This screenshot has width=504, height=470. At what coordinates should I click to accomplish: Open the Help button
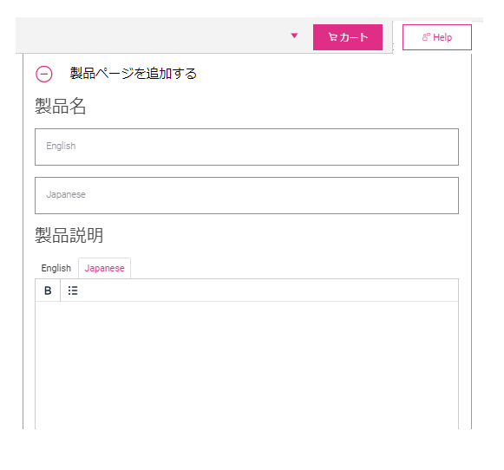[x=437, y=37]
